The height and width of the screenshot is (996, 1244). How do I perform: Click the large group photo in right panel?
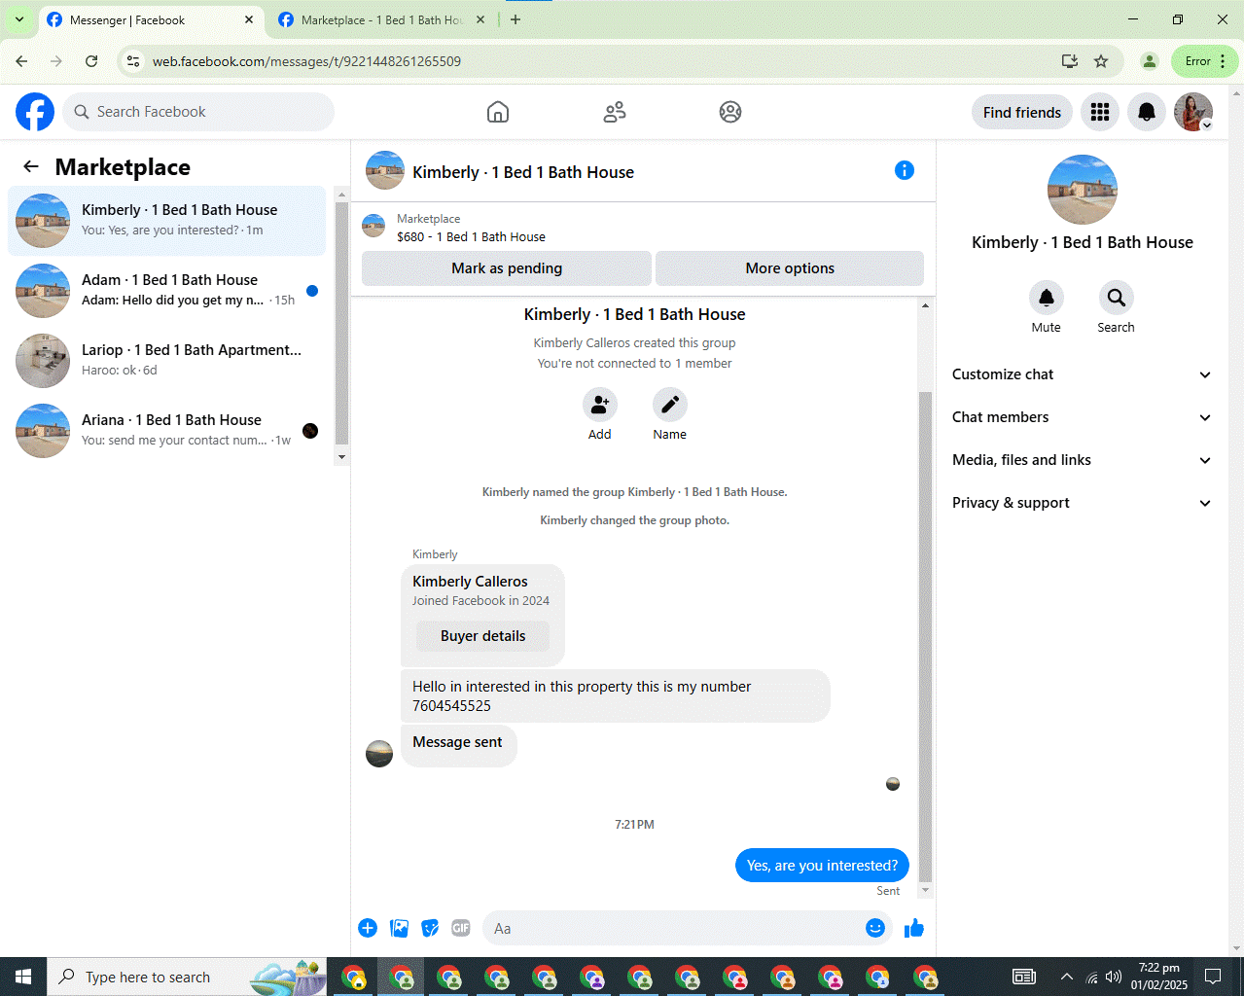(1083, 190)
